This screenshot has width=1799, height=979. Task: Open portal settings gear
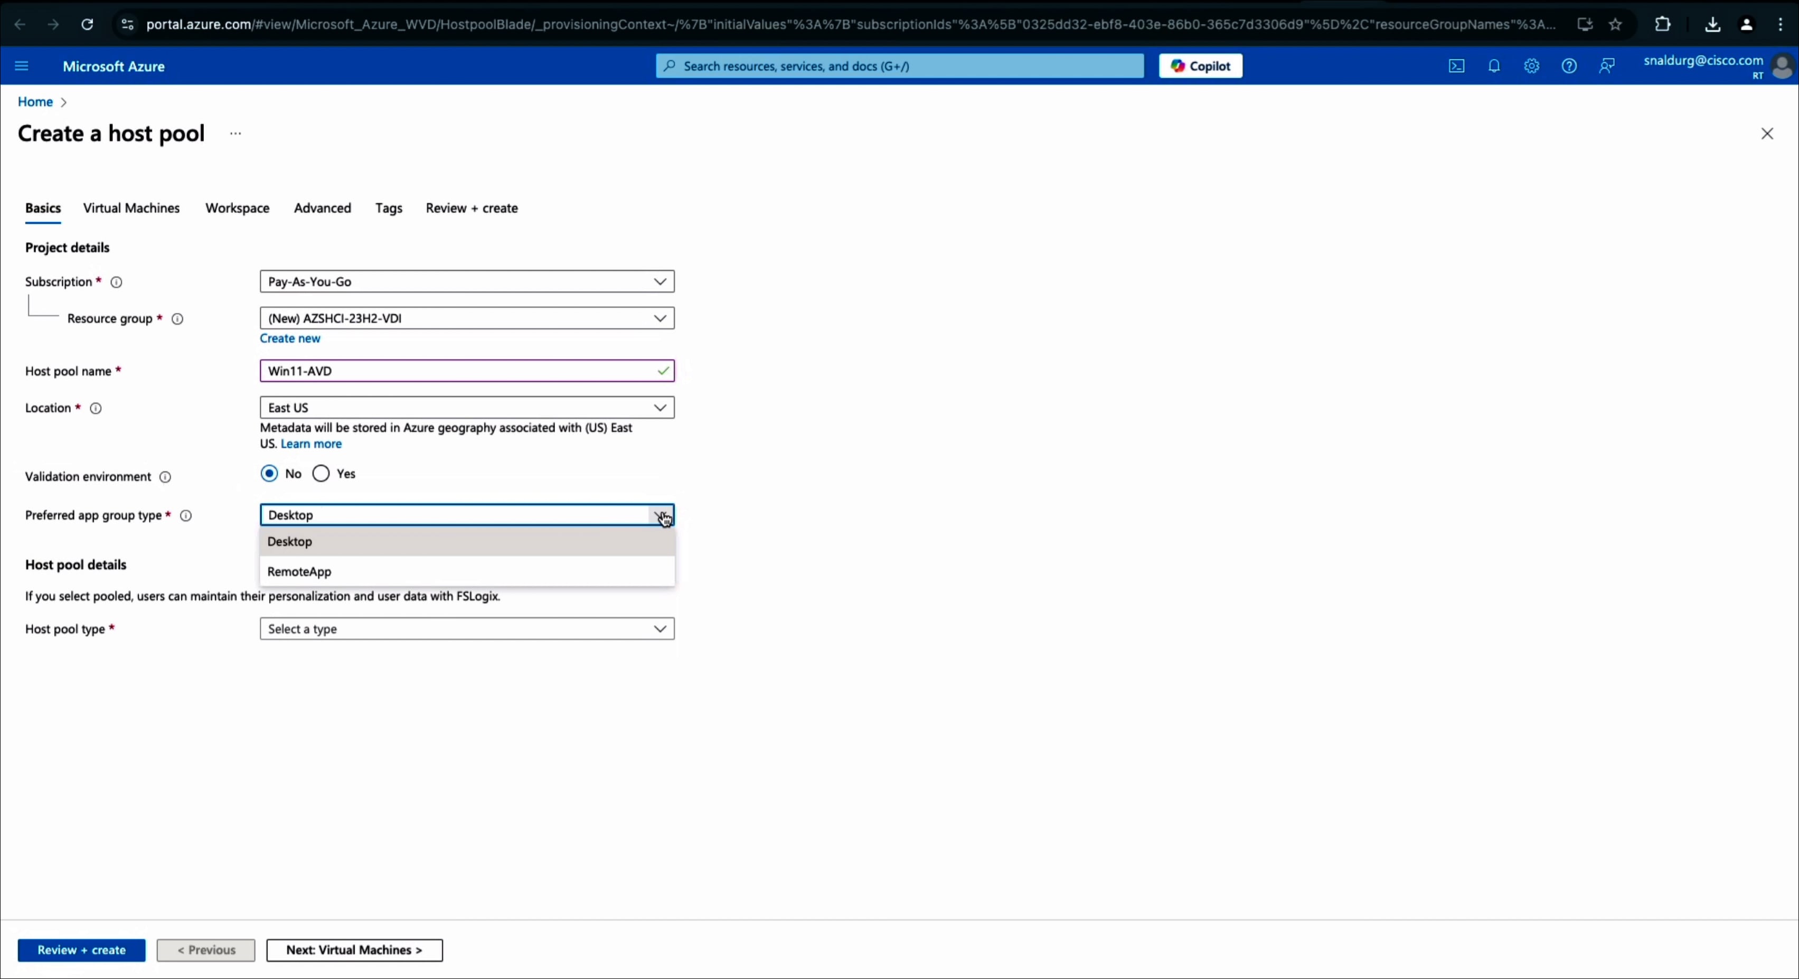1531,67
